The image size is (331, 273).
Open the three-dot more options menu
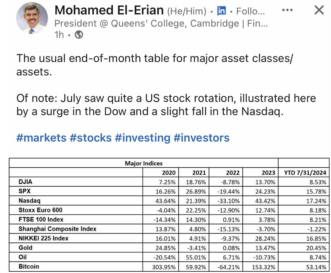point(287,10)
